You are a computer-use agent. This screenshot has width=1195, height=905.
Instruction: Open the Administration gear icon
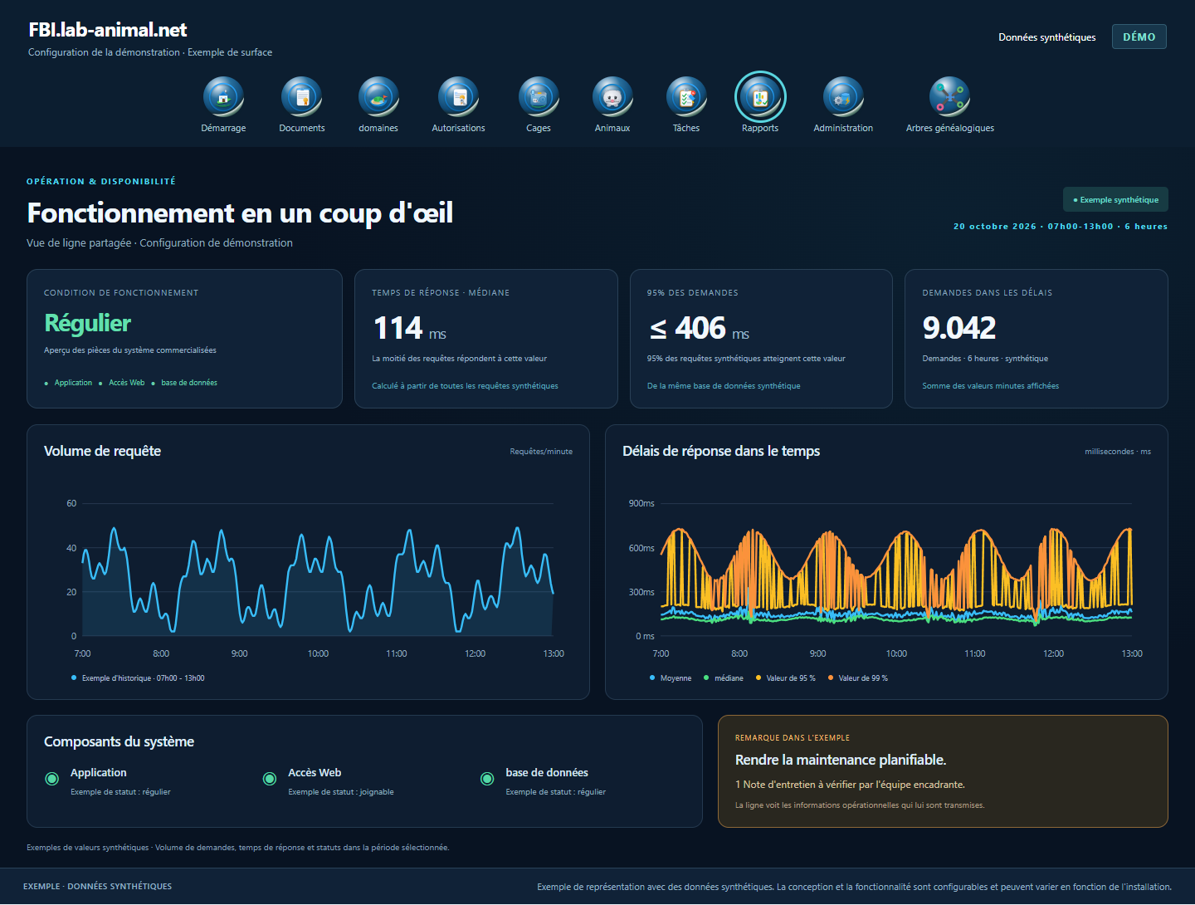click(843, 97)
